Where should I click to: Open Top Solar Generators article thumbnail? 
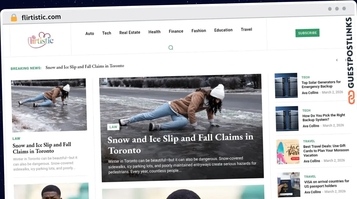286,85
